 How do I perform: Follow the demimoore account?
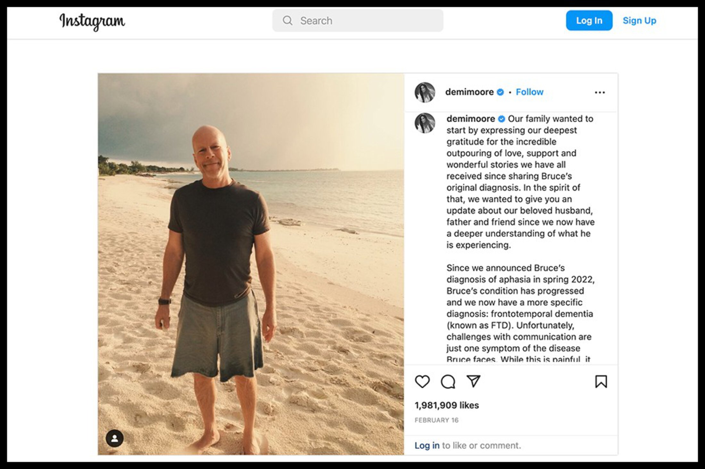tap(529, 92)
